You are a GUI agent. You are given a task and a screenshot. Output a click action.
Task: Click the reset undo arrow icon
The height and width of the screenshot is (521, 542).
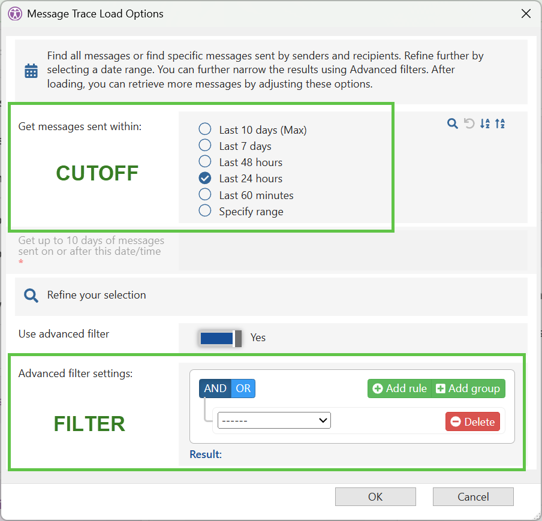(469, 124)
